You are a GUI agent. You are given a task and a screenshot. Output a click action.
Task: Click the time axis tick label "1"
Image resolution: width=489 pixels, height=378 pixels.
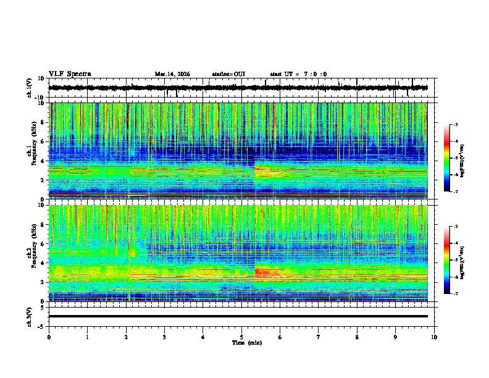(x=87, y=337)
